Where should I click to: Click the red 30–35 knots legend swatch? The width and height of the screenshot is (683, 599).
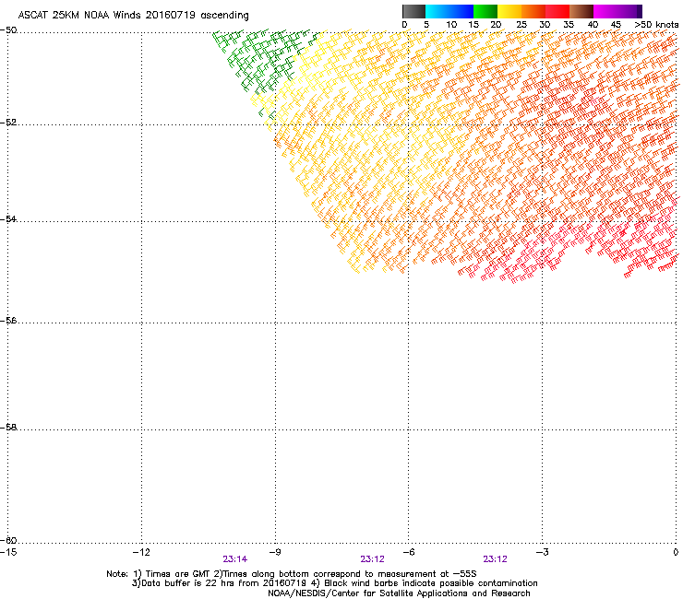point(557,11)
